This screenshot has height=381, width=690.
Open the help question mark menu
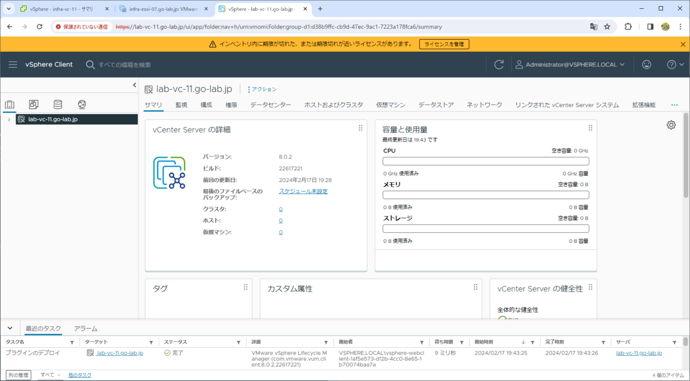[675, 64]
